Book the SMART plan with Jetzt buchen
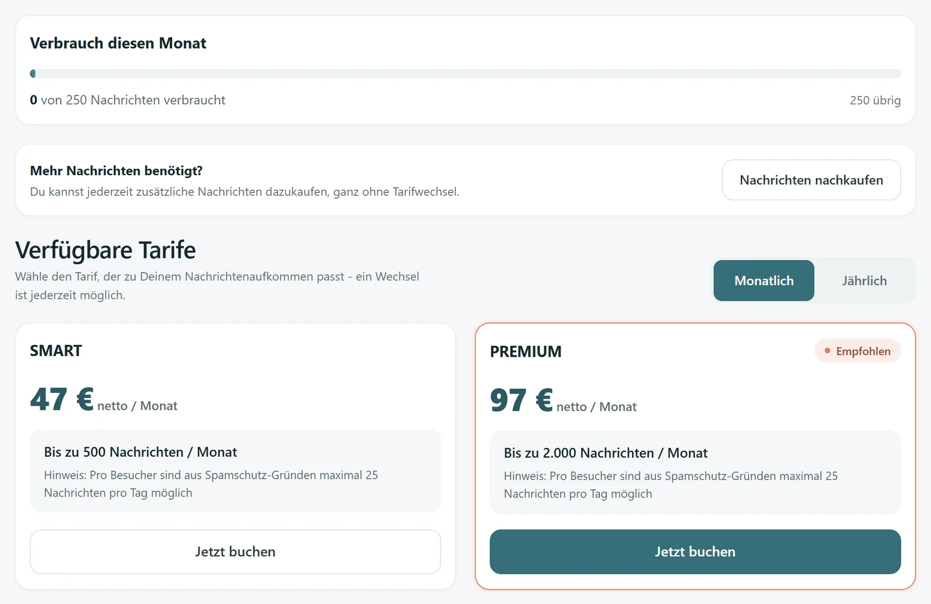The width and height of the screenshot is (931, 604). [235, 552]
